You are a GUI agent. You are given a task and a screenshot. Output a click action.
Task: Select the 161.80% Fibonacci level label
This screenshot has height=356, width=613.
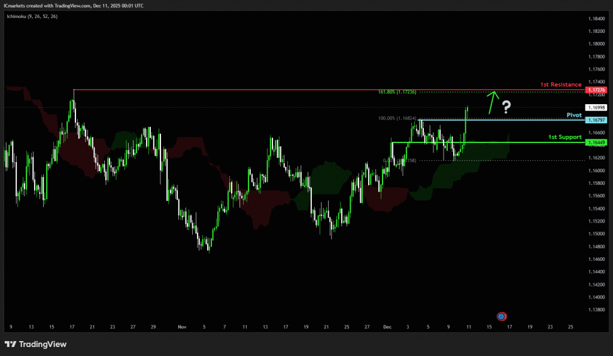pyautogui.click(x=397, y=92)
